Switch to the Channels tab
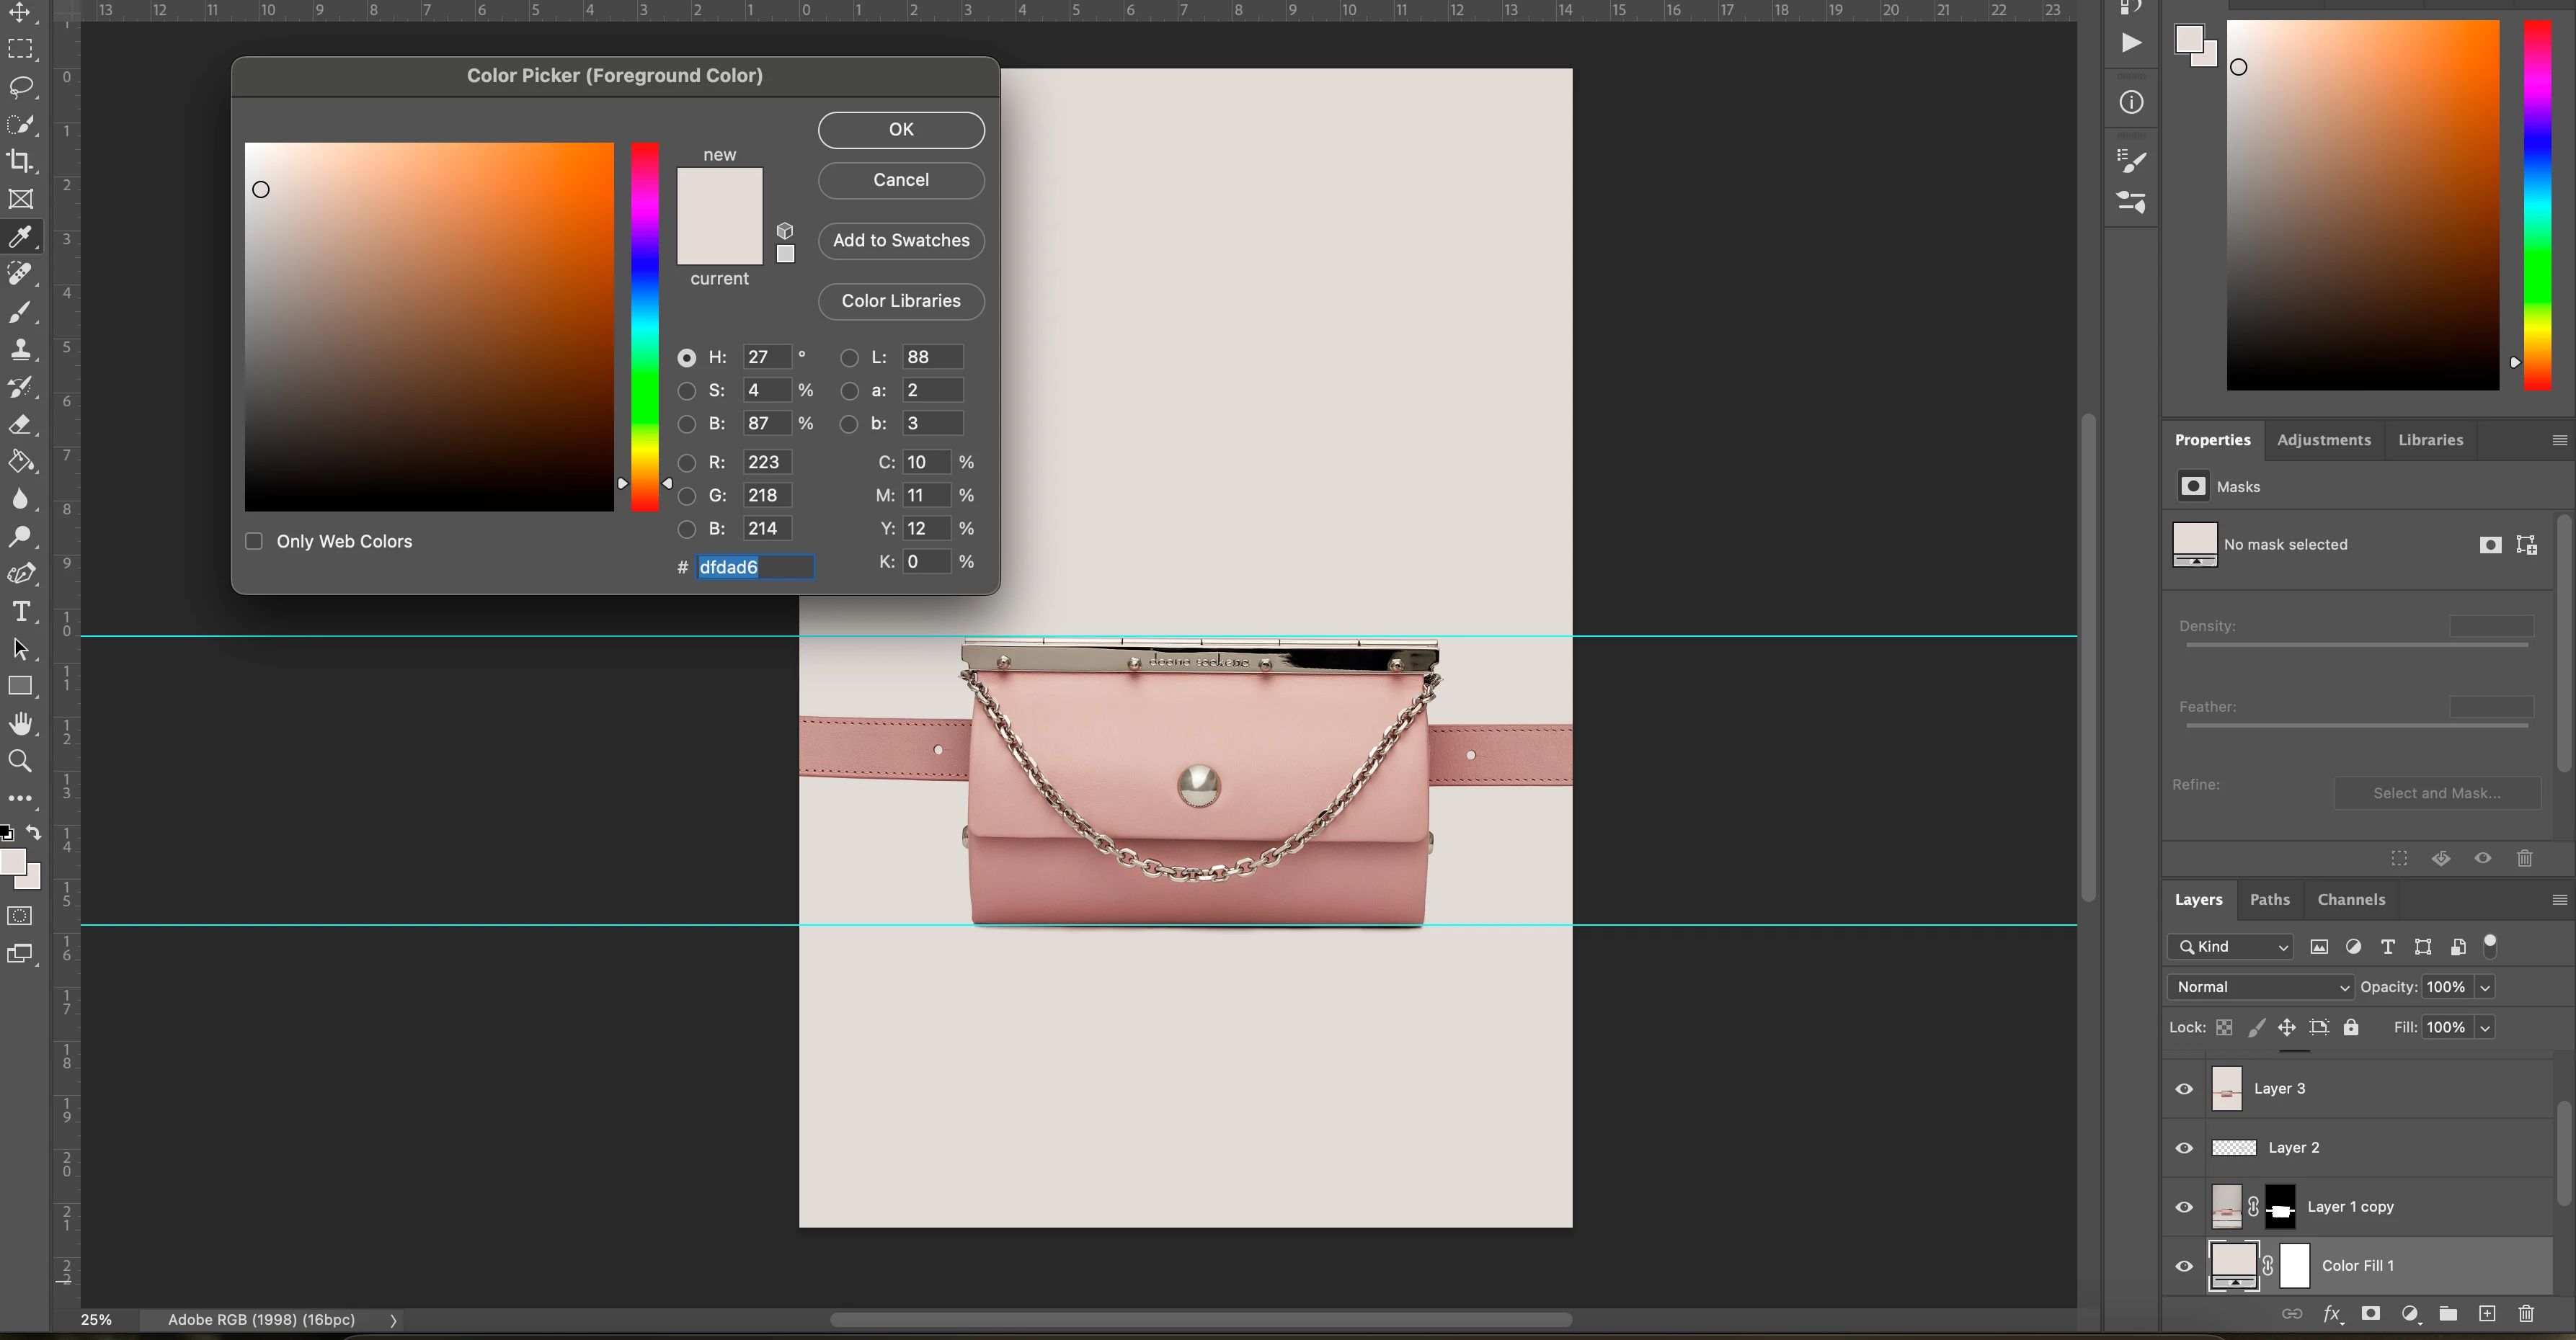 pos(2350,899)
